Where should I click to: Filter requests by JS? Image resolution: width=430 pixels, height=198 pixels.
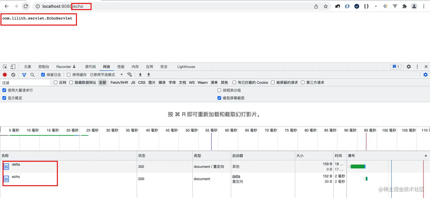coord(133,82)
